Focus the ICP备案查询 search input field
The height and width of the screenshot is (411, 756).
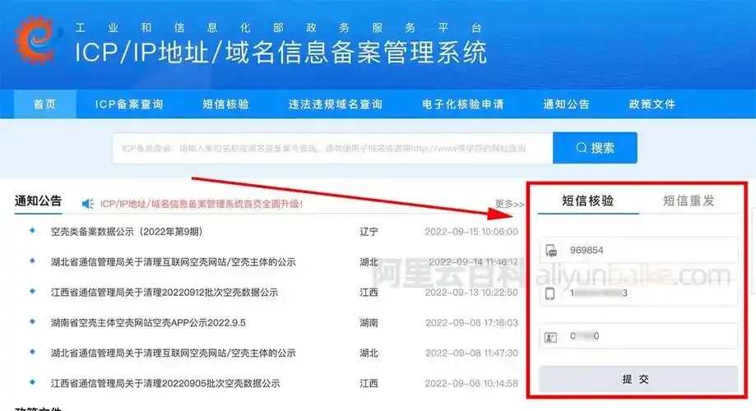point(332,148)
